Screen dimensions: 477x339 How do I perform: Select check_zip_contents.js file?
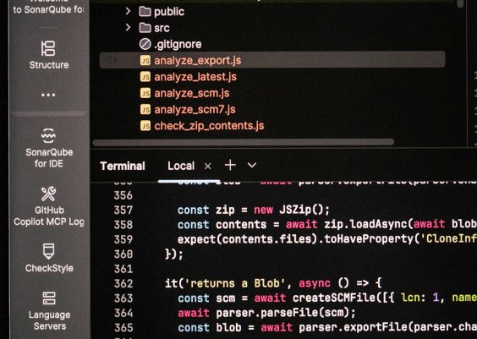(209, 126)
